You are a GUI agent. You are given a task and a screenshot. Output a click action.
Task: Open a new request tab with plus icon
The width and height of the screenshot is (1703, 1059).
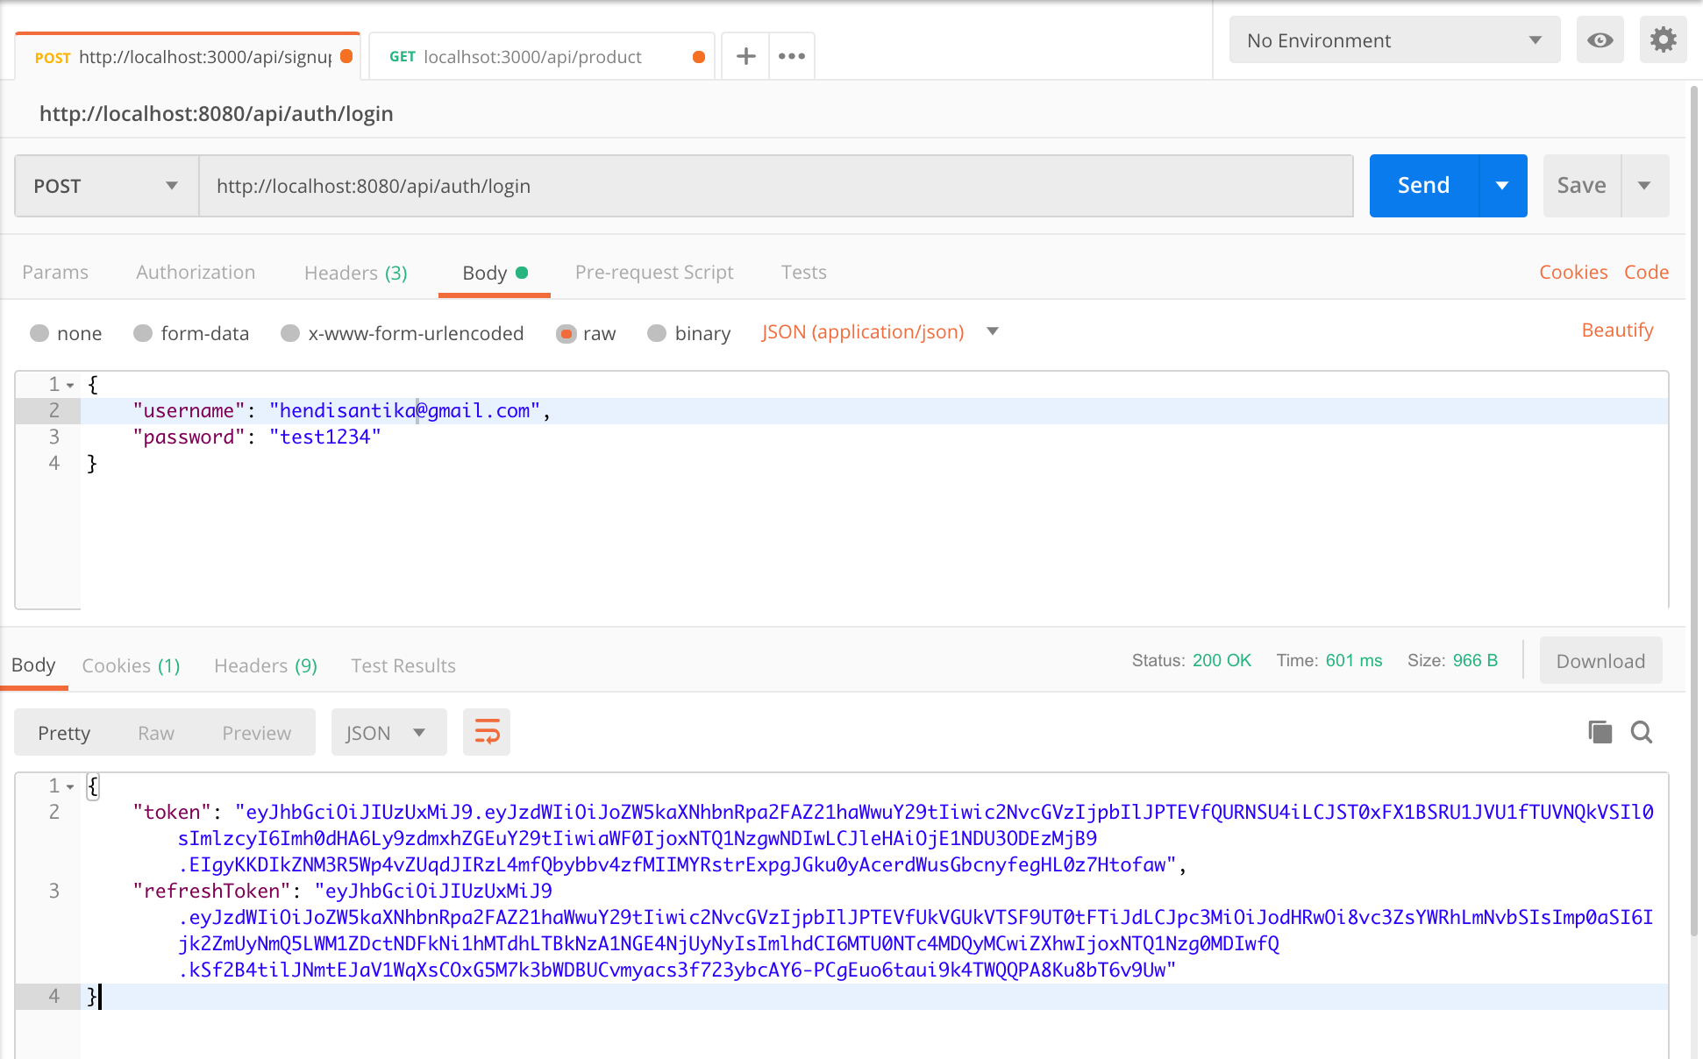(745, 56)
